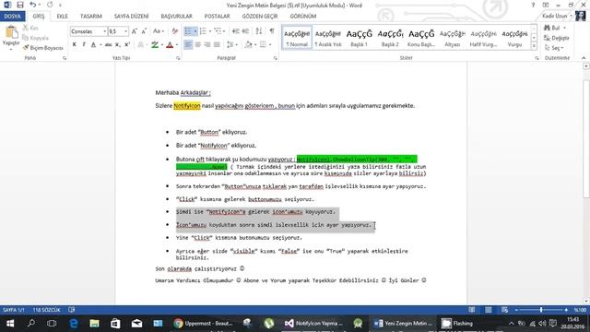Toggle superscript formatting

click(x=127, y=45)
